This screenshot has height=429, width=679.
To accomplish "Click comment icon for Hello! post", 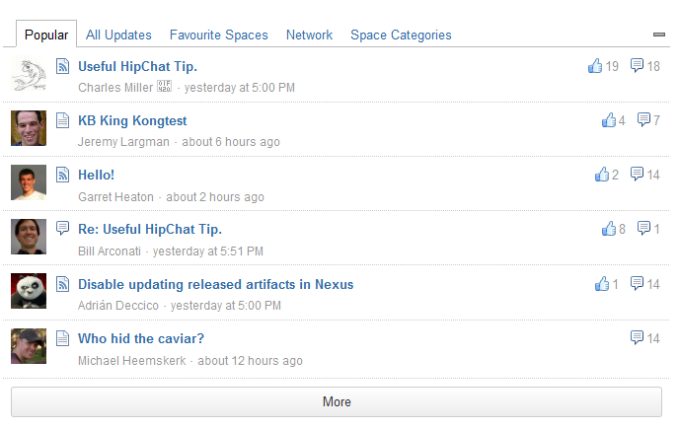I will click(x=637, y=174).
